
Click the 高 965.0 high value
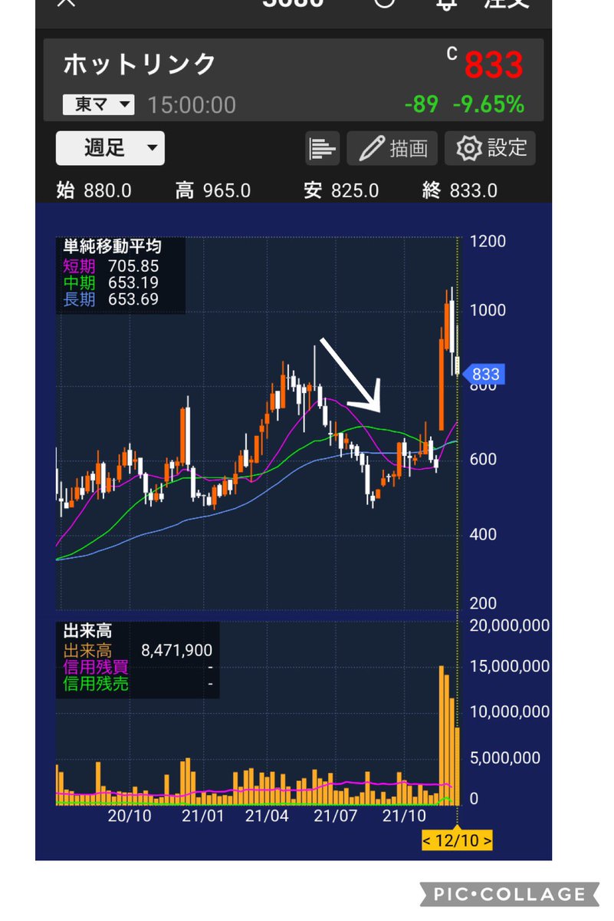click(x=212, y=190)
